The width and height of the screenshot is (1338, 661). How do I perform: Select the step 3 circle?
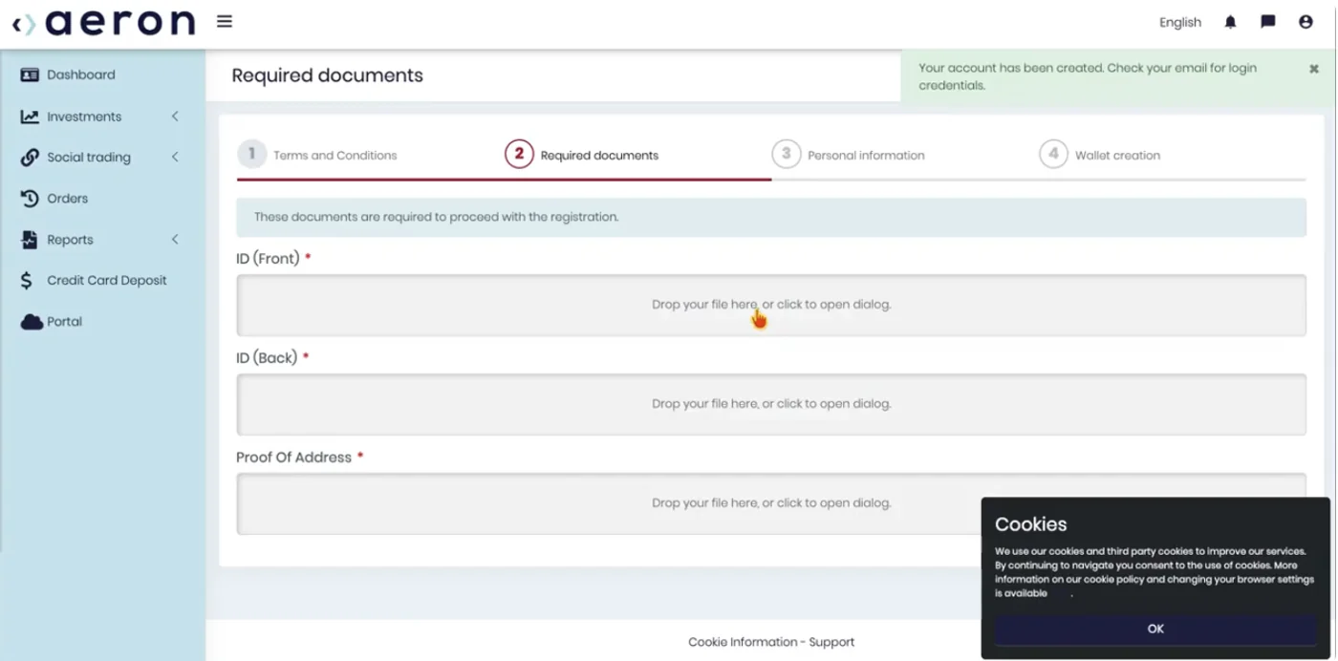click(786, 154)
